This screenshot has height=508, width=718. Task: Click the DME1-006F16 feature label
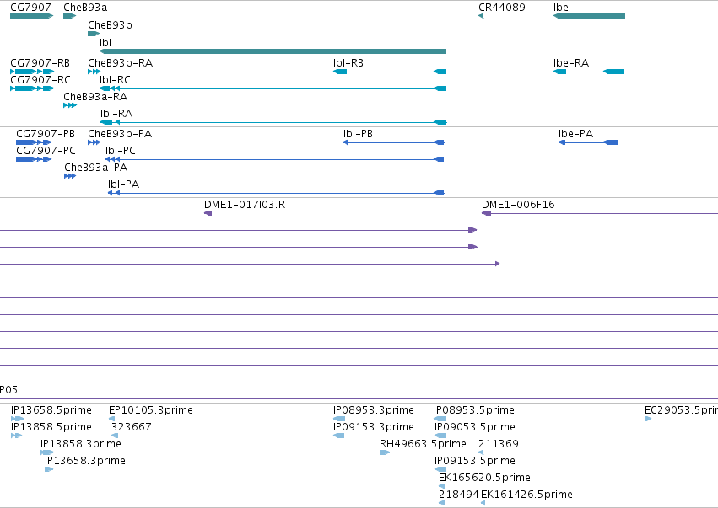(518, 205)
